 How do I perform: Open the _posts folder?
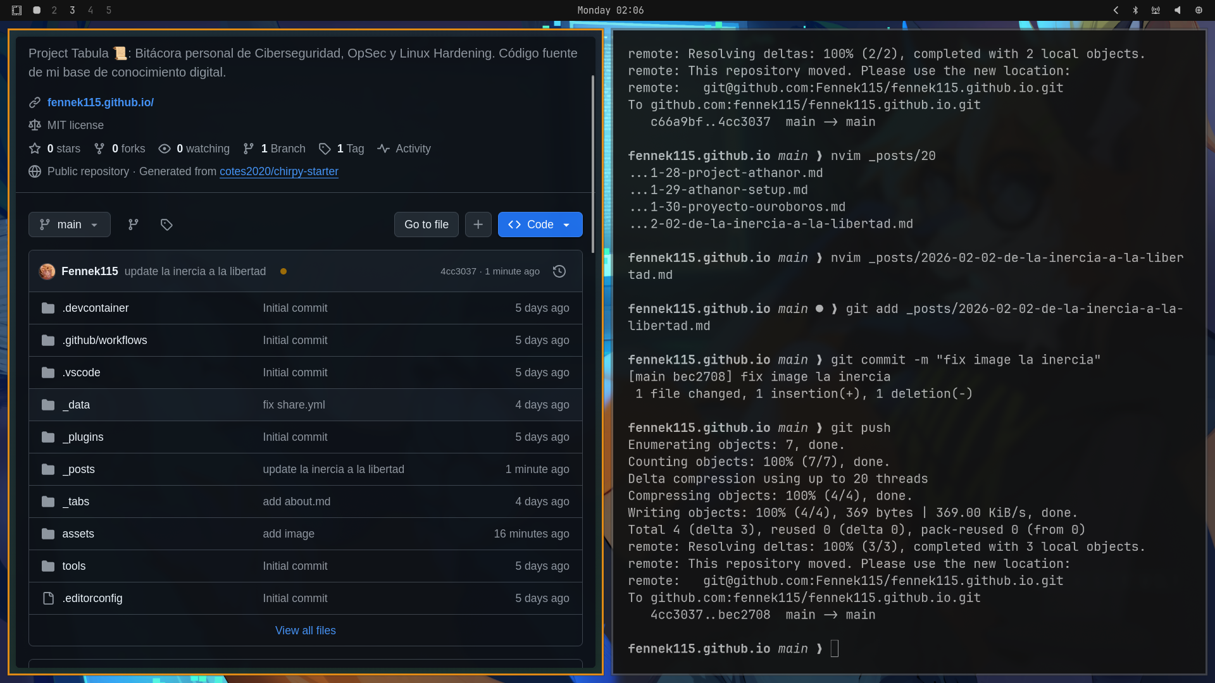point(78,469)
